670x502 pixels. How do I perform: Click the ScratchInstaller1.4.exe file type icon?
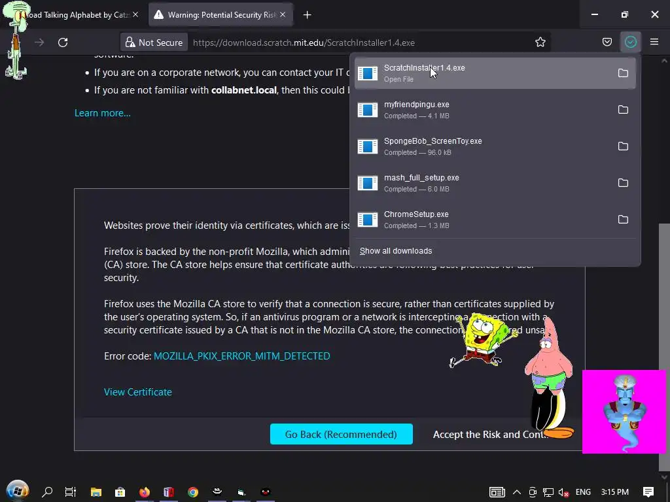[x=368, y=73]
